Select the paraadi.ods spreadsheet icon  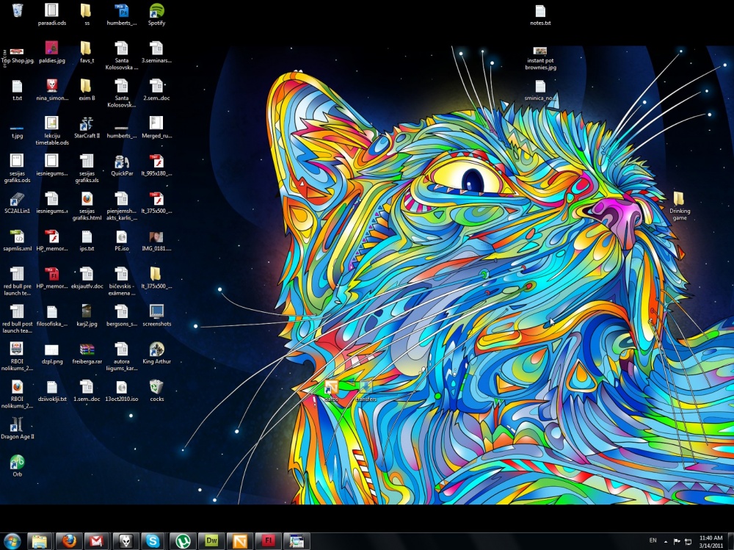[x=51, y=10]
